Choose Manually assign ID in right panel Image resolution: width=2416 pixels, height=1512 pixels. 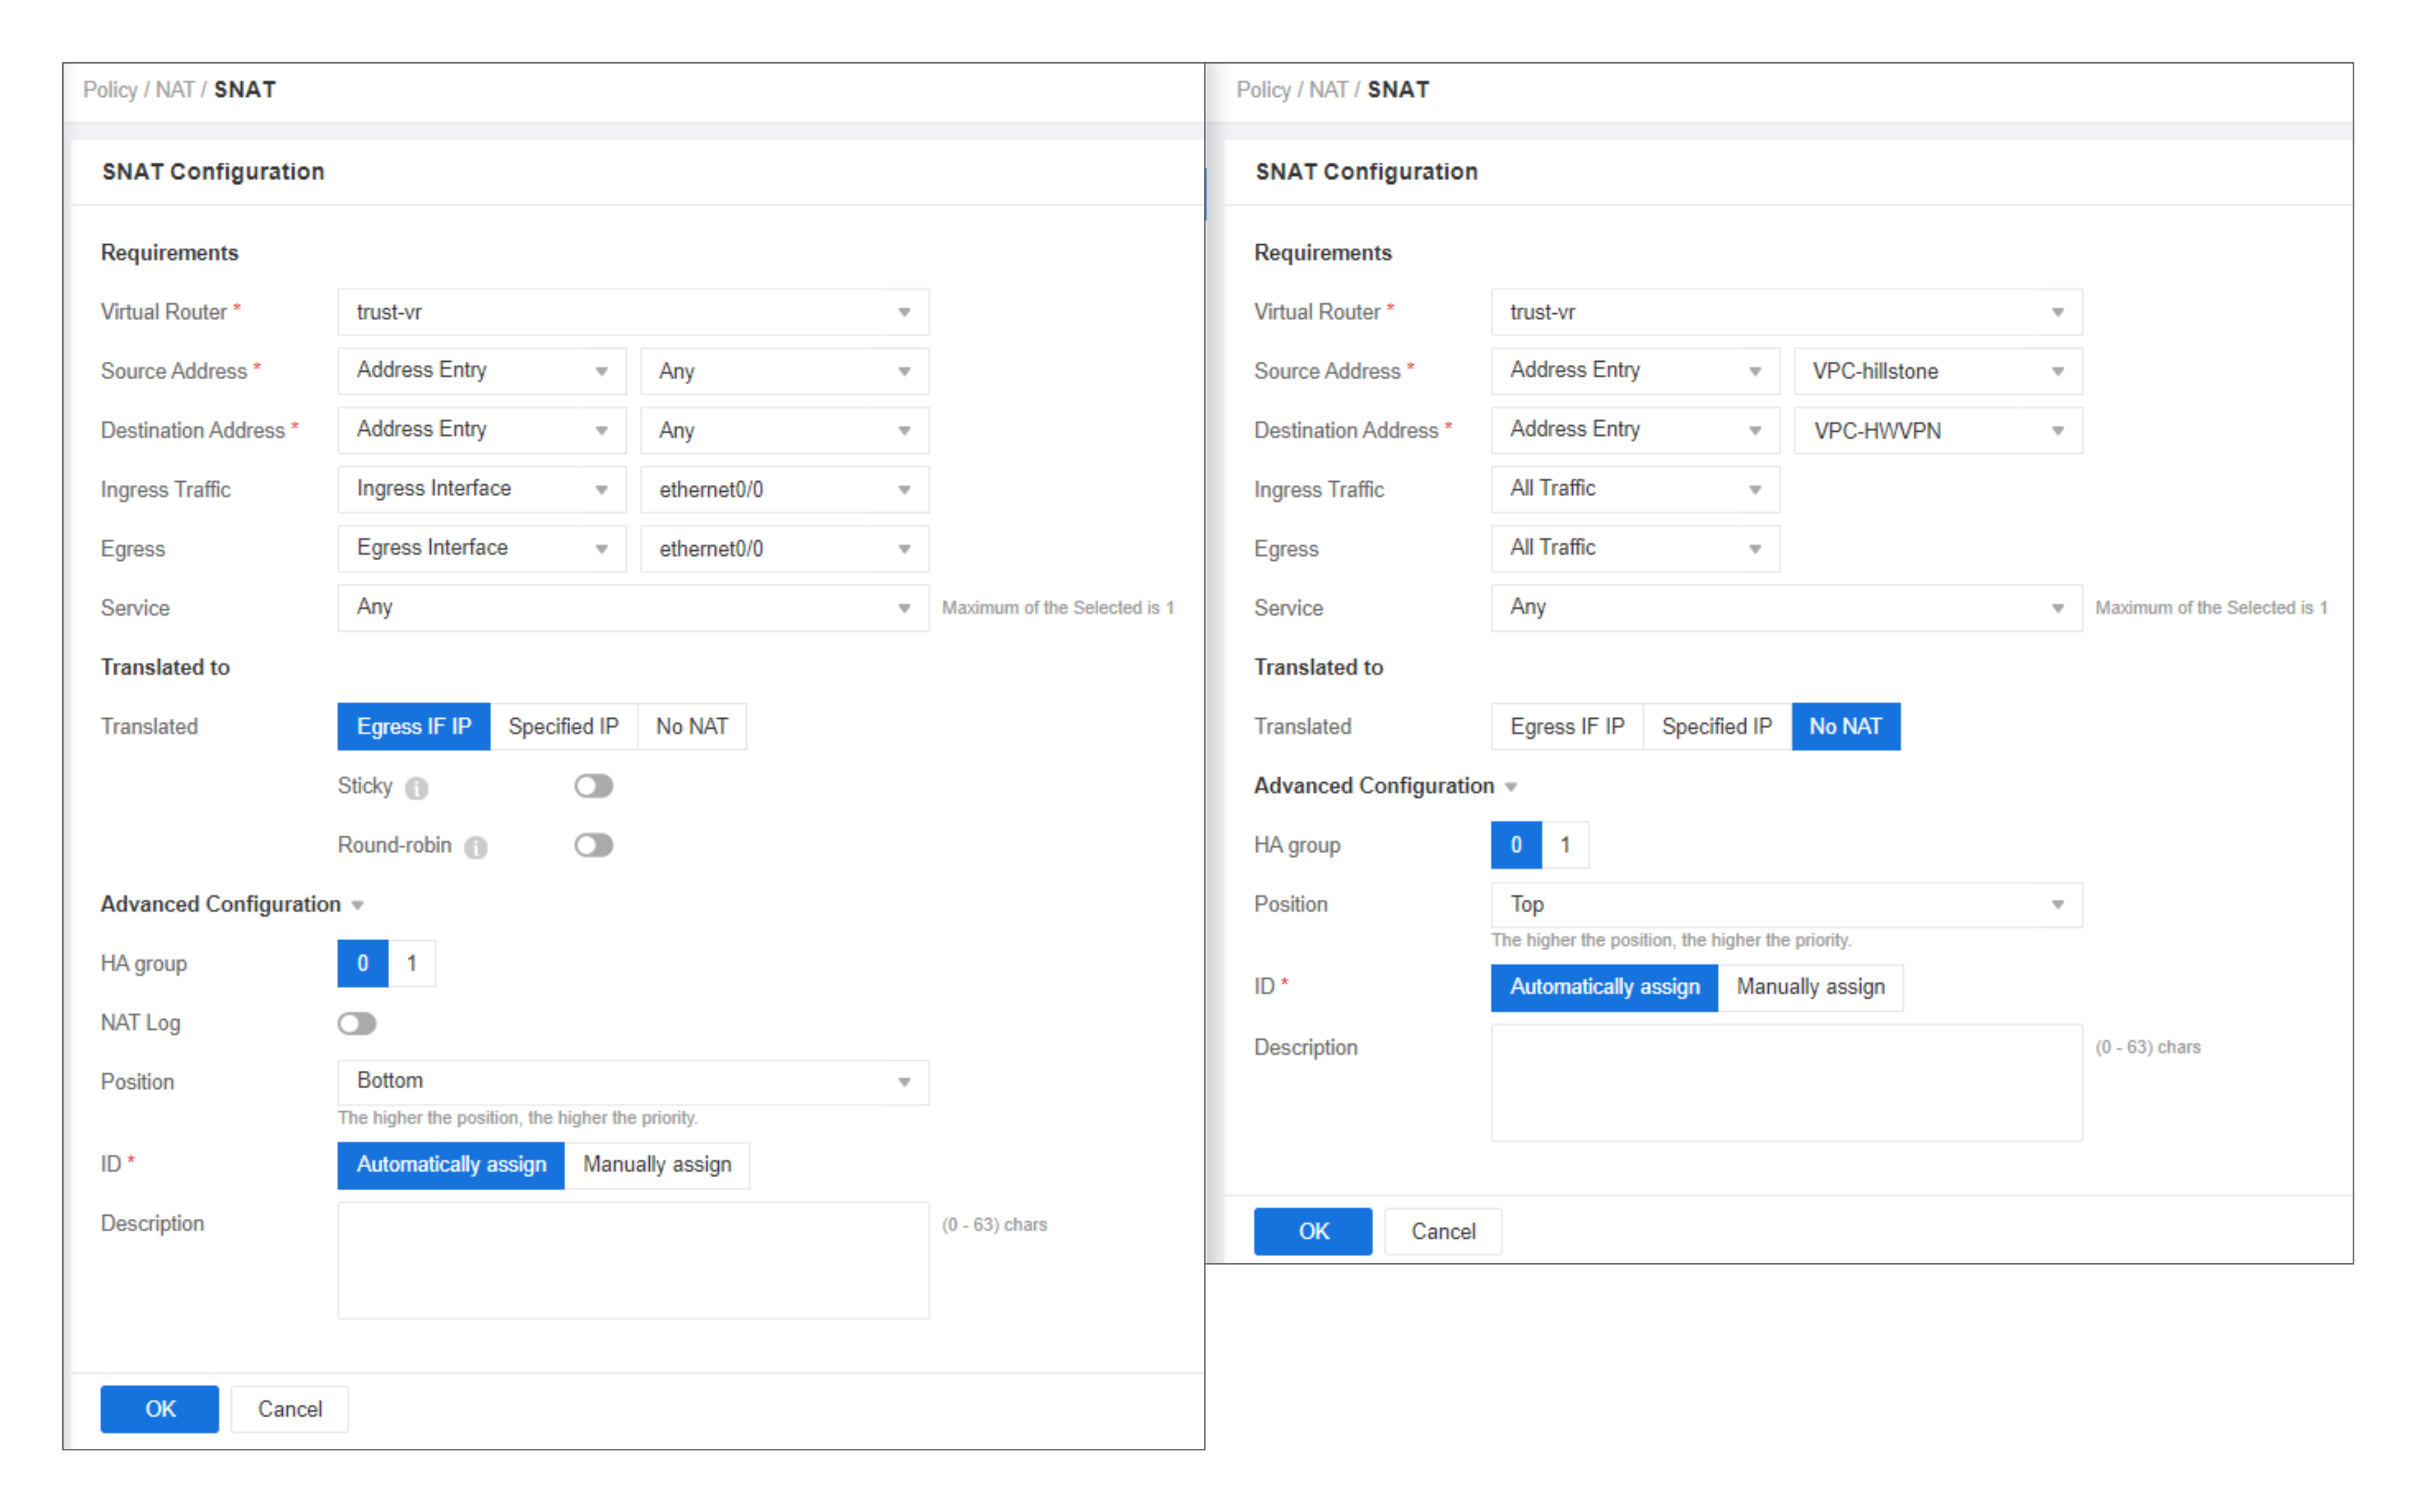pyautogui.click(x=1810, y=987)
